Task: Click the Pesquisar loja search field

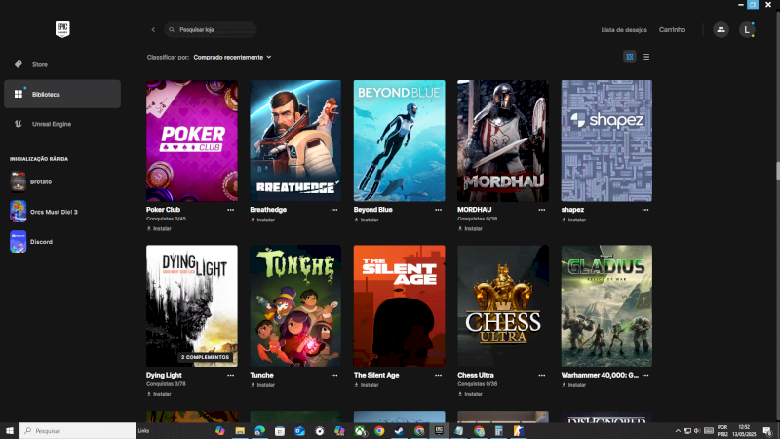Action: click(x=211, y=30)
